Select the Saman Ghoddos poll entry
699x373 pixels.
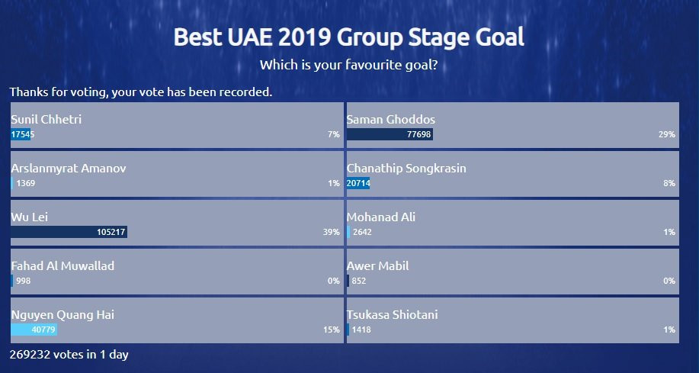click(x=512, y=126)
